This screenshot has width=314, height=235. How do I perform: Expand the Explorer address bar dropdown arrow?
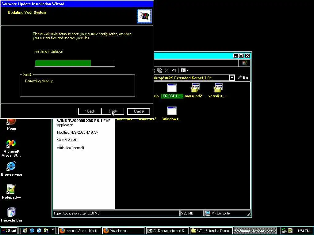click(232, 78)
